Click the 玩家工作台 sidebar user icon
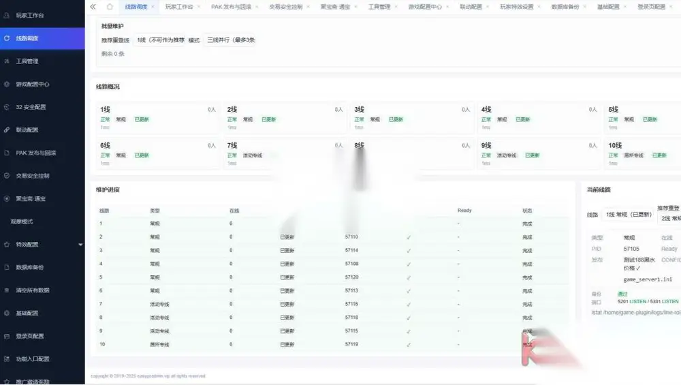This screenshot has height=385, width=681. coord(7,15)
